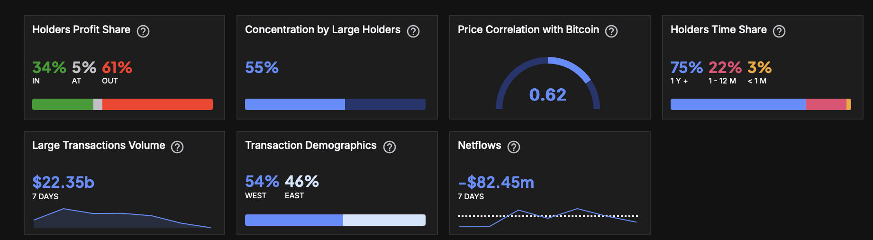Image resolution: width=873 pixels, height=240 pixels.
Task: Click the Netflows help icon
Action: click(x=514, y=147)
